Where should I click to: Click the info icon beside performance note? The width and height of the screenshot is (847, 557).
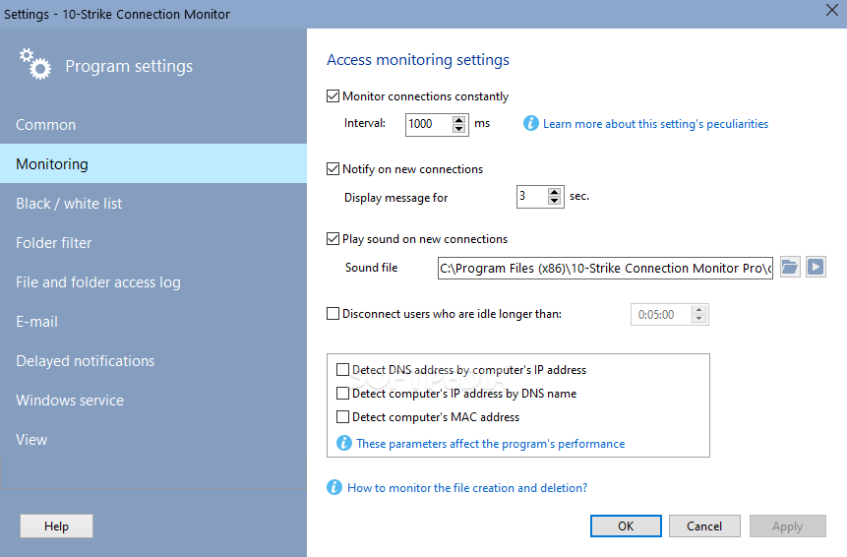(344, 443)
